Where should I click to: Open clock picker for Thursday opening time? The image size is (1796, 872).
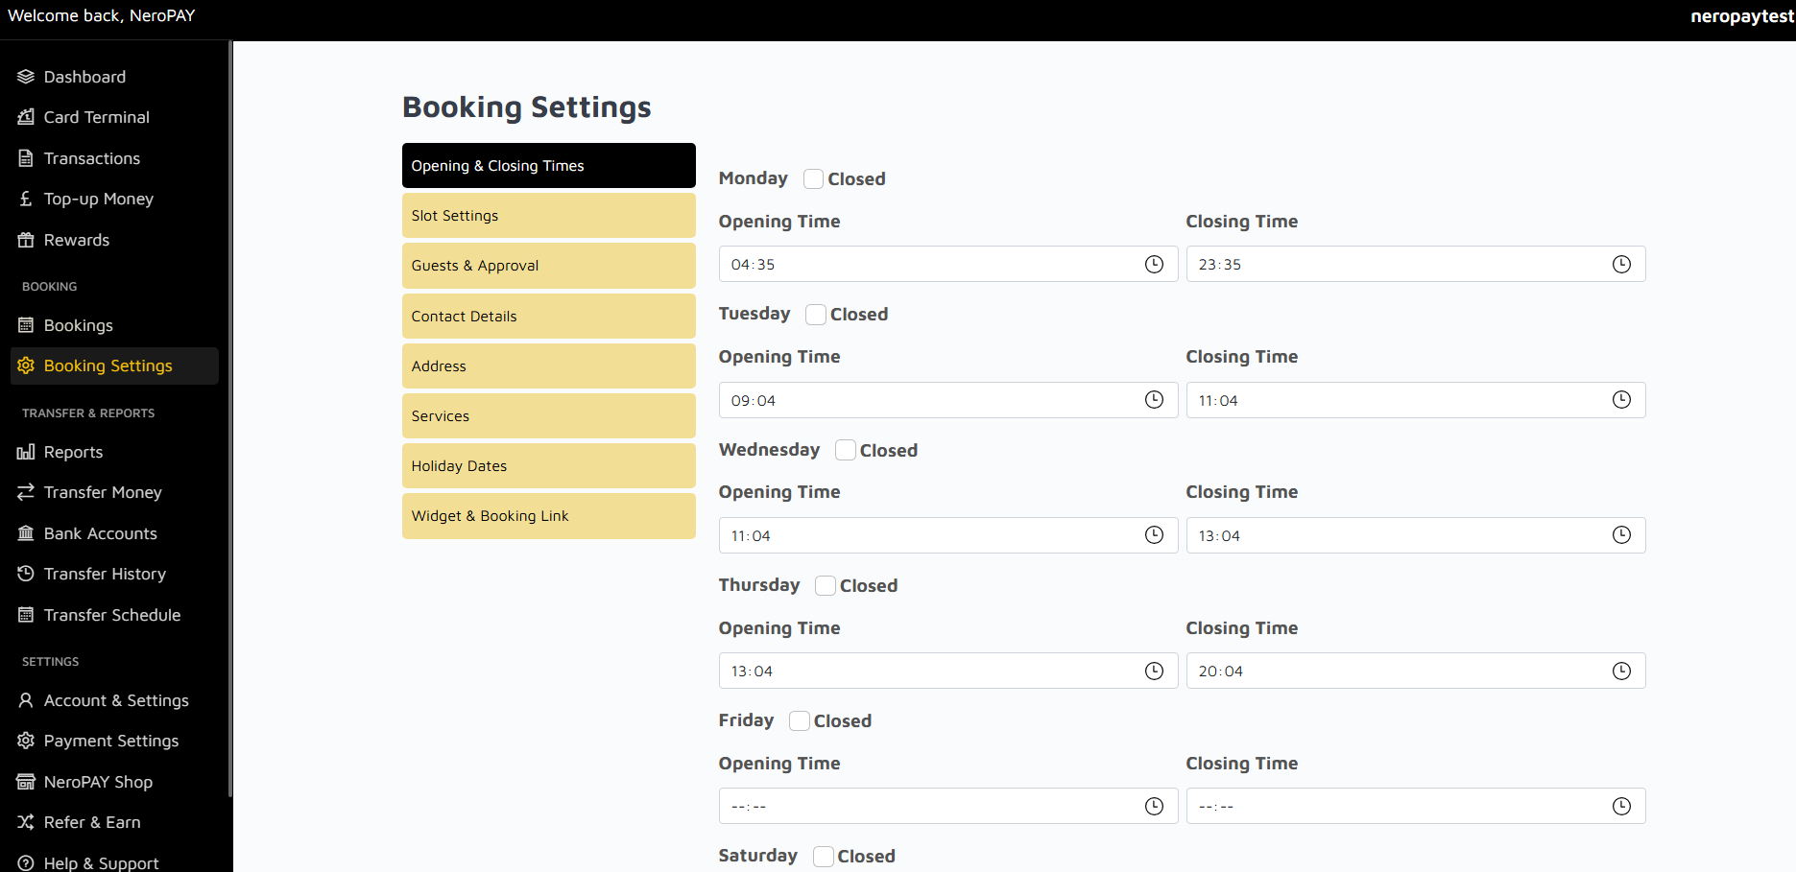pos(1154,672)
